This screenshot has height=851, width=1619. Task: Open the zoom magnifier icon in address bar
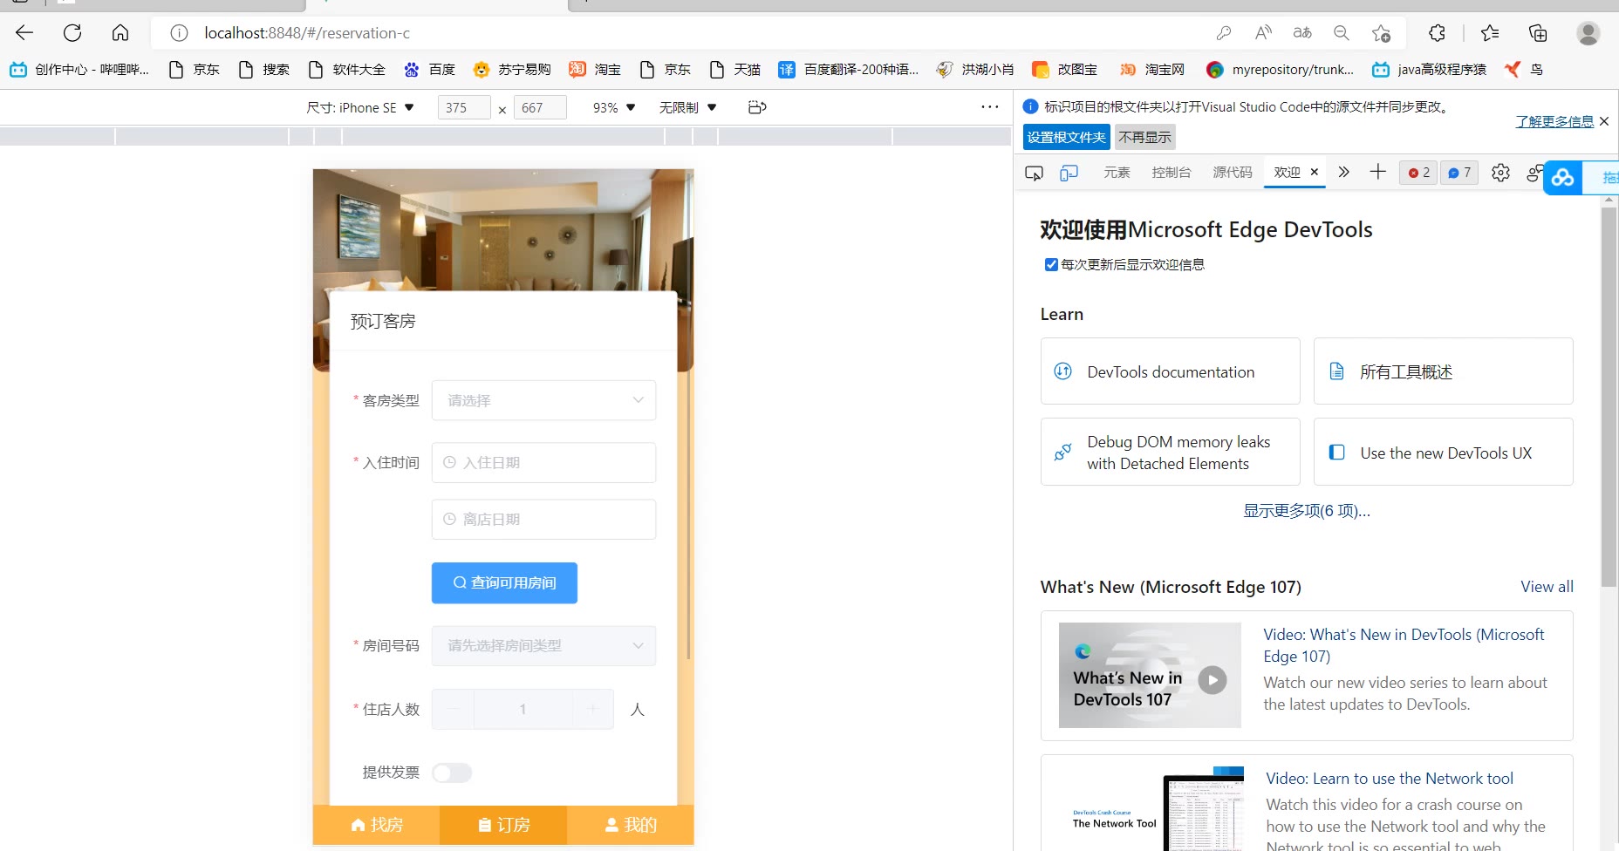1342,33
